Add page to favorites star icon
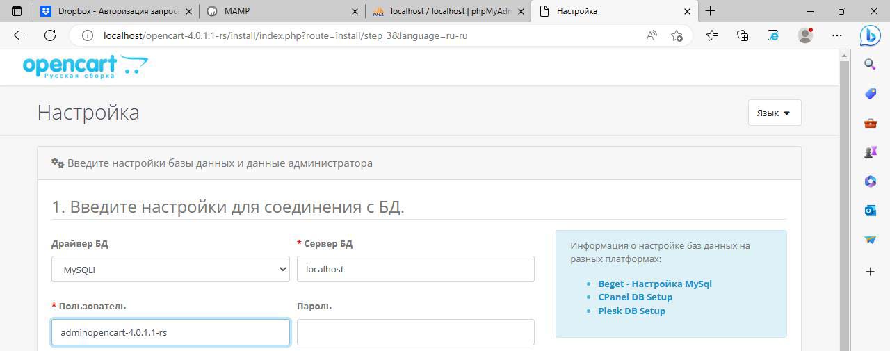 (677, 35)
